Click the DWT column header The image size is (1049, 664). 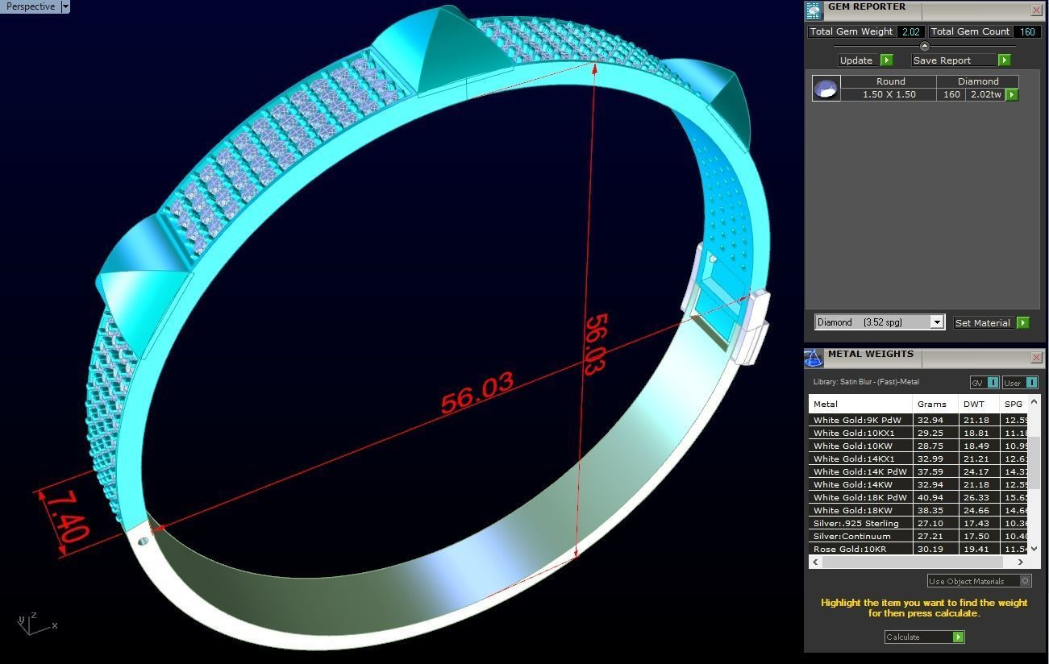tap(979, 404)
